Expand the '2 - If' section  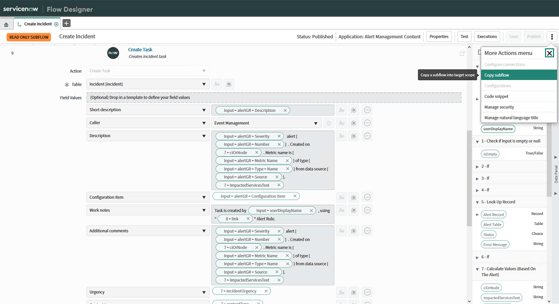pyautogui.click(x=477, y=166)
